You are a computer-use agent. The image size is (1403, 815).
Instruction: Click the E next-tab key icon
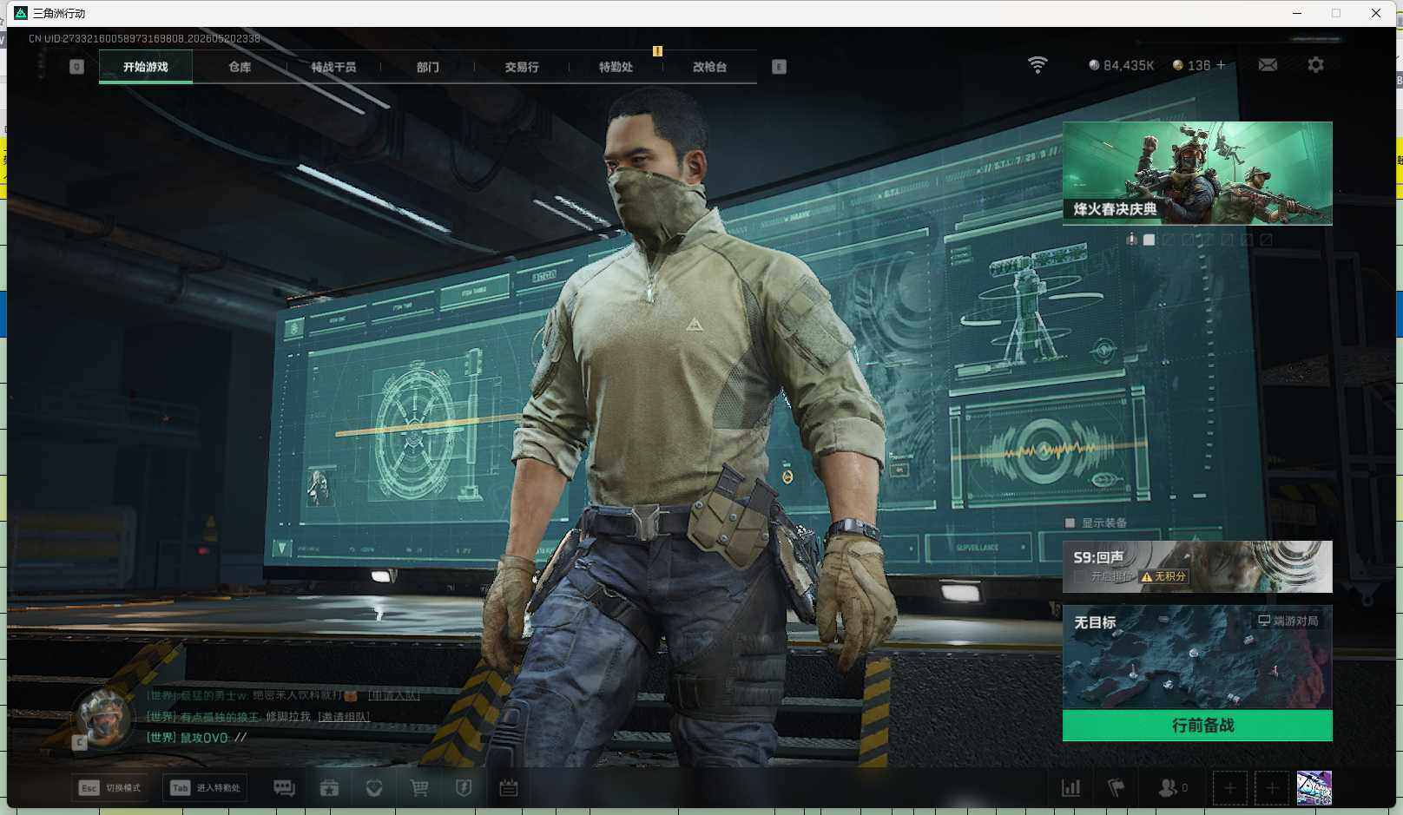779,67
